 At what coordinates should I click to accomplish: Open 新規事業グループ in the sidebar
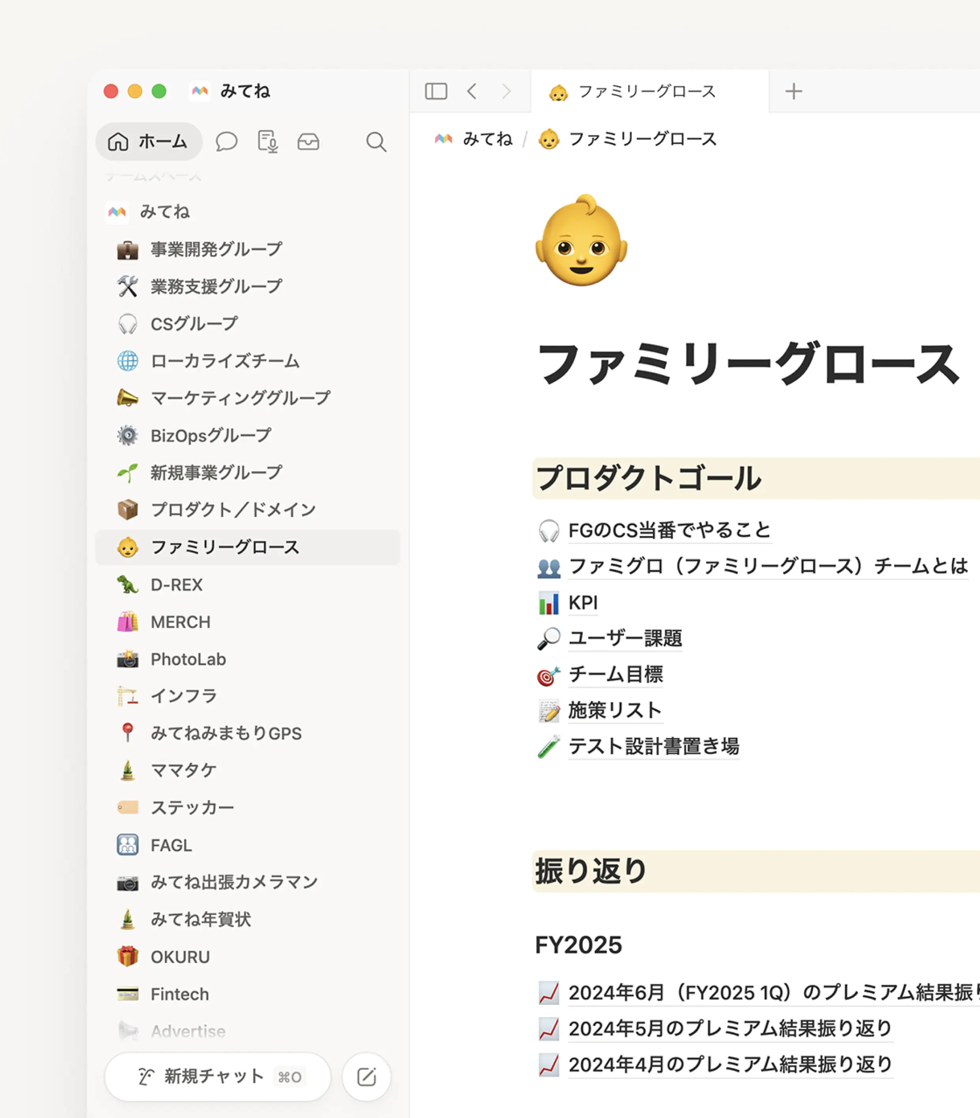(x=247, y=472)
